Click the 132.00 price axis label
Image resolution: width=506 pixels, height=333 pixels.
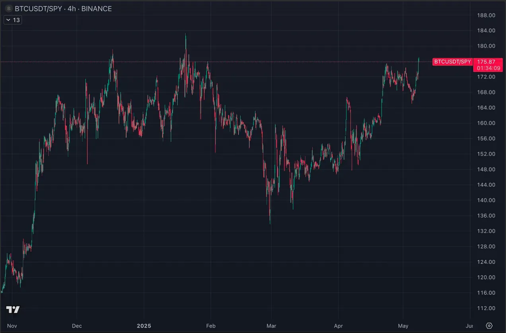click(486, 231)
